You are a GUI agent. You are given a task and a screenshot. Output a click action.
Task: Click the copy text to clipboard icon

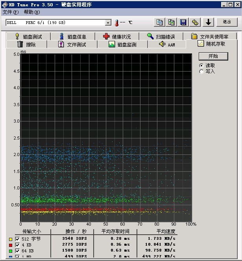tap(159, 22)
